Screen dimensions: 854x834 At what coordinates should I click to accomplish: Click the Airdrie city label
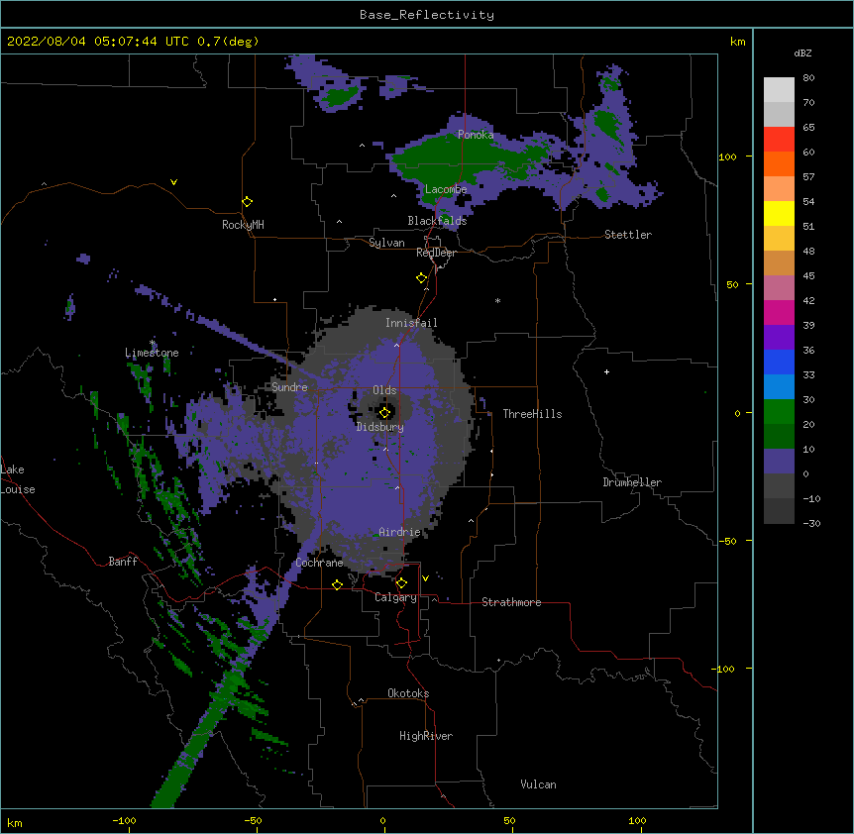(399, 532)
